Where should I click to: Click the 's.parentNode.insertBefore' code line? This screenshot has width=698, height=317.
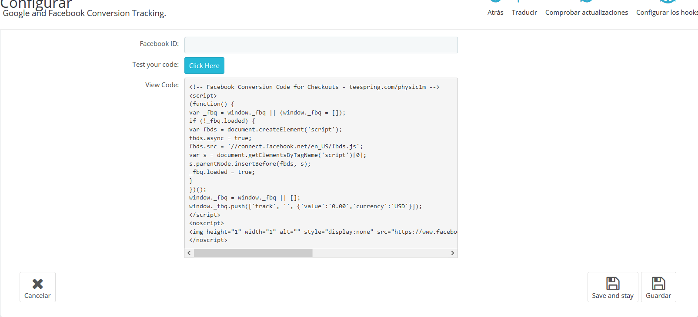pyautogui.click(x=250, y=164)
